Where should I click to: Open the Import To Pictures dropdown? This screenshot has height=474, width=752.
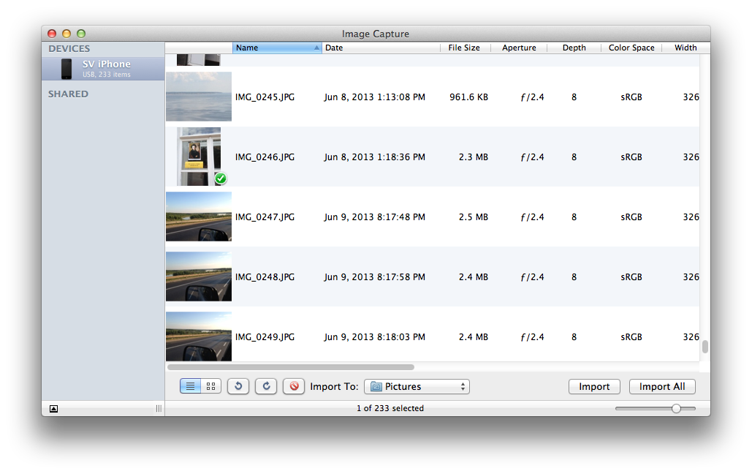417,387
